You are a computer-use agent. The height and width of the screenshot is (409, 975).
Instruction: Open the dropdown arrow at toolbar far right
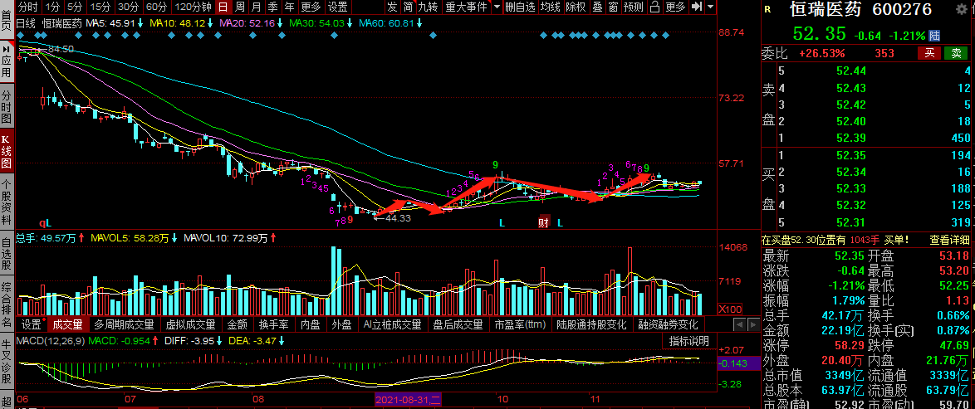coord(711,7)
